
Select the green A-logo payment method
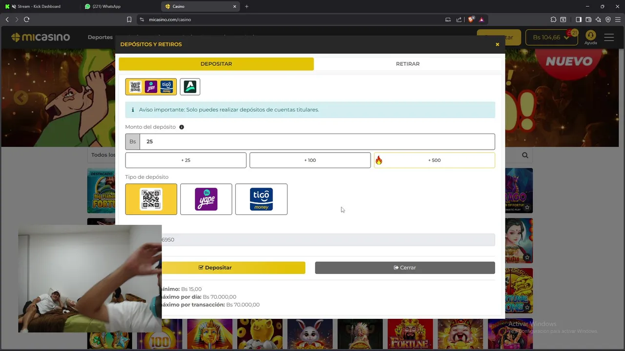190,87
